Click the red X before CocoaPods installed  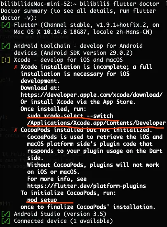tap(16, 130)
